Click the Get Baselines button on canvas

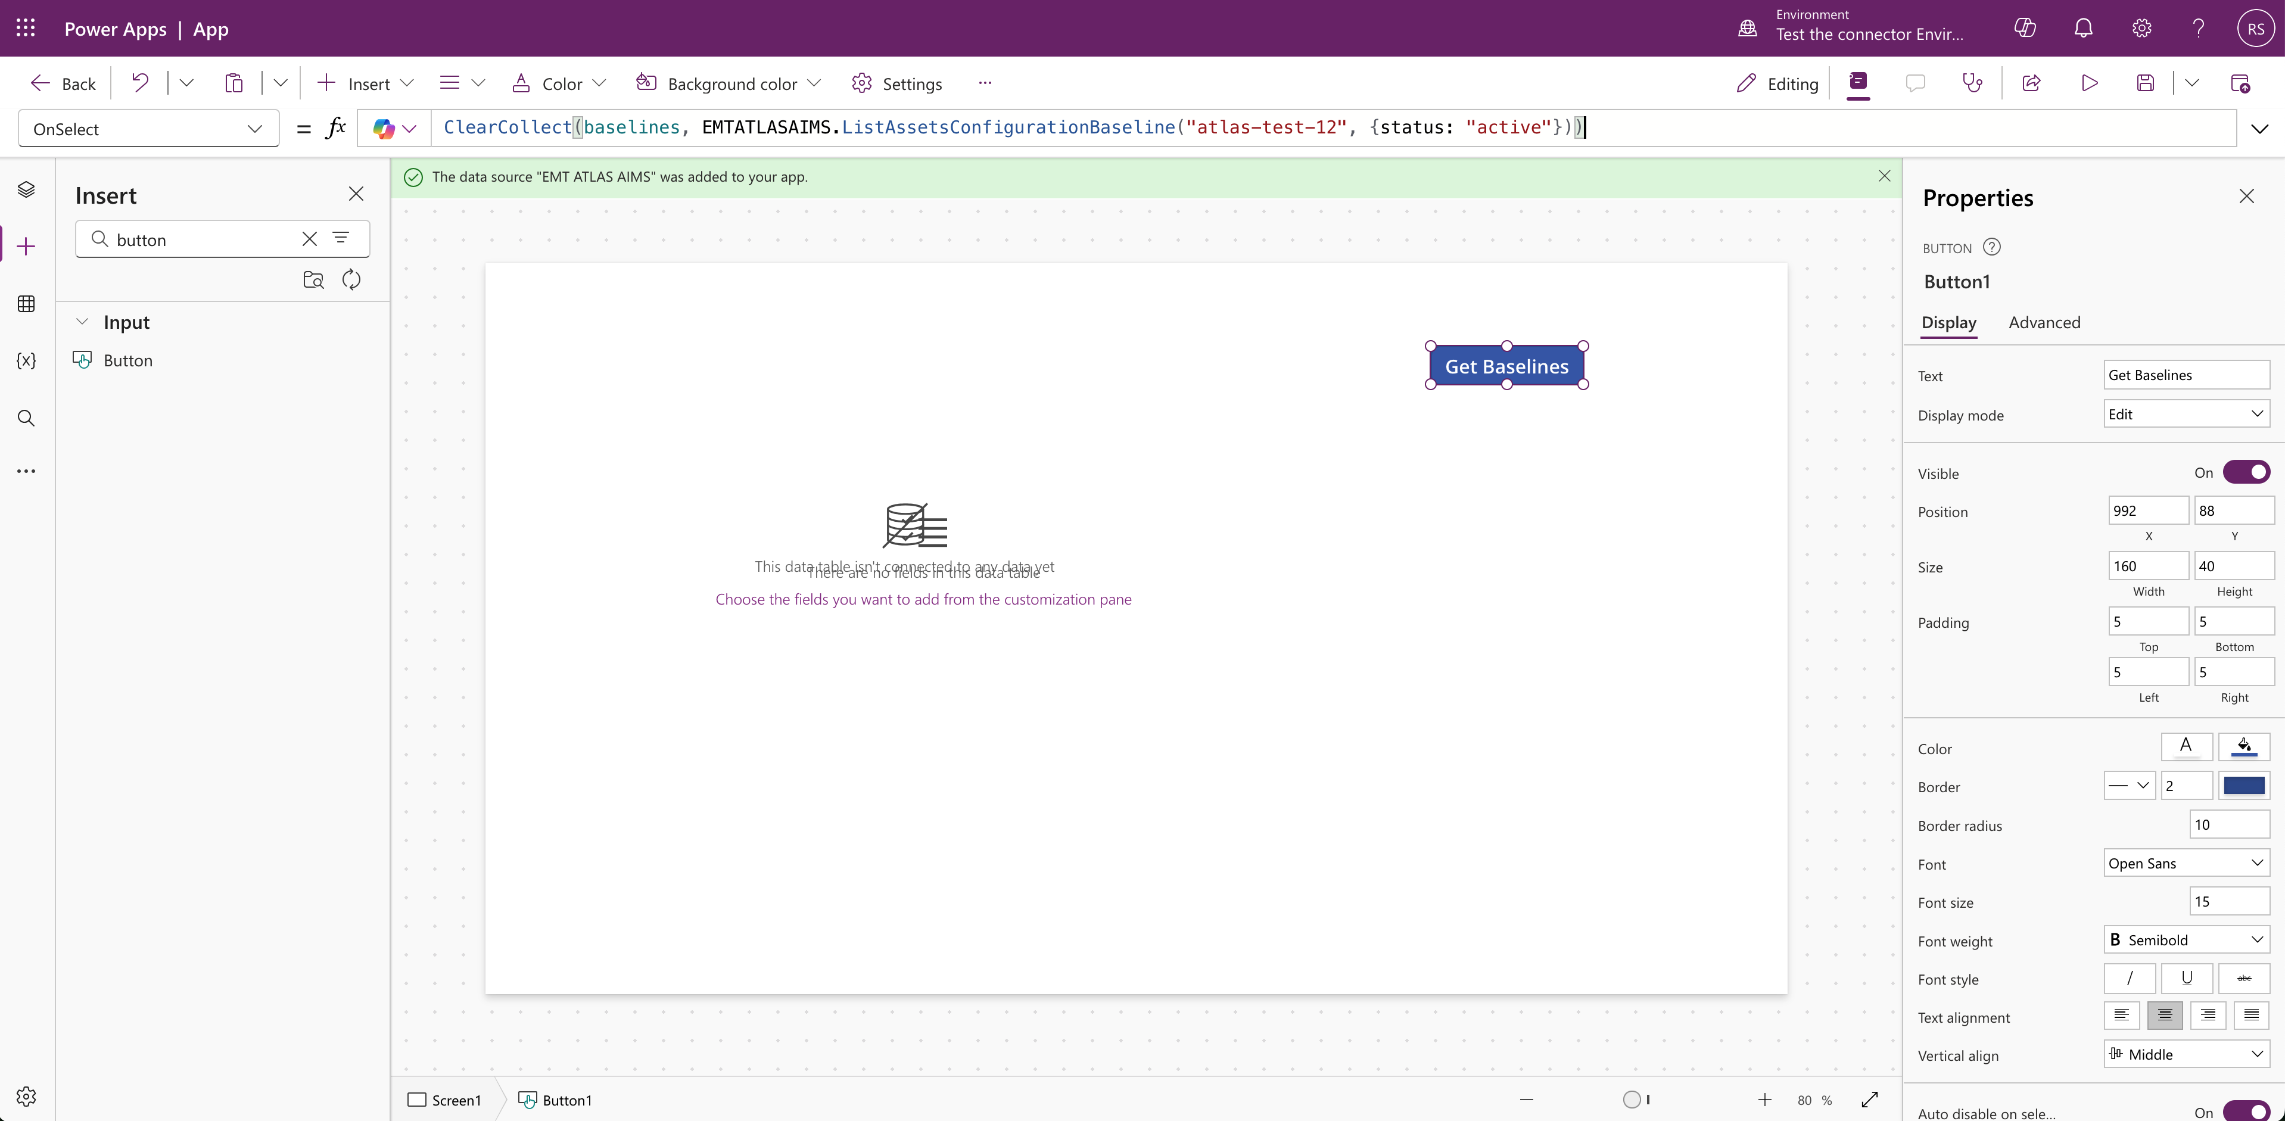click(x=1506, y=366)
